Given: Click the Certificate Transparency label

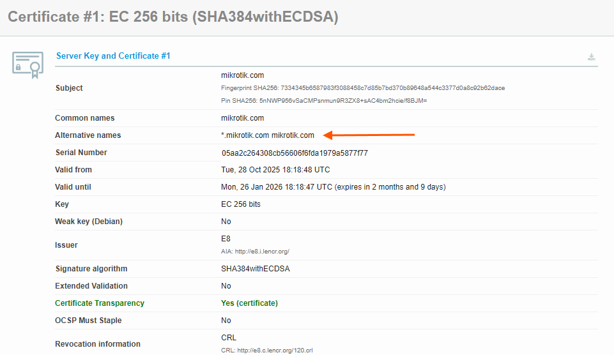Looking at the screenshot, I should click(x=100, y=303).
